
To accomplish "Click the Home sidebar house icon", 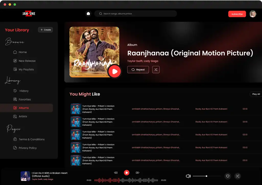I will pos(15,52).
